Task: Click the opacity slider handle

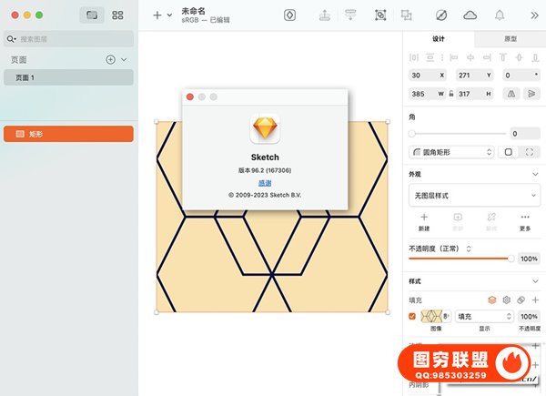Action: click(511, 259)
